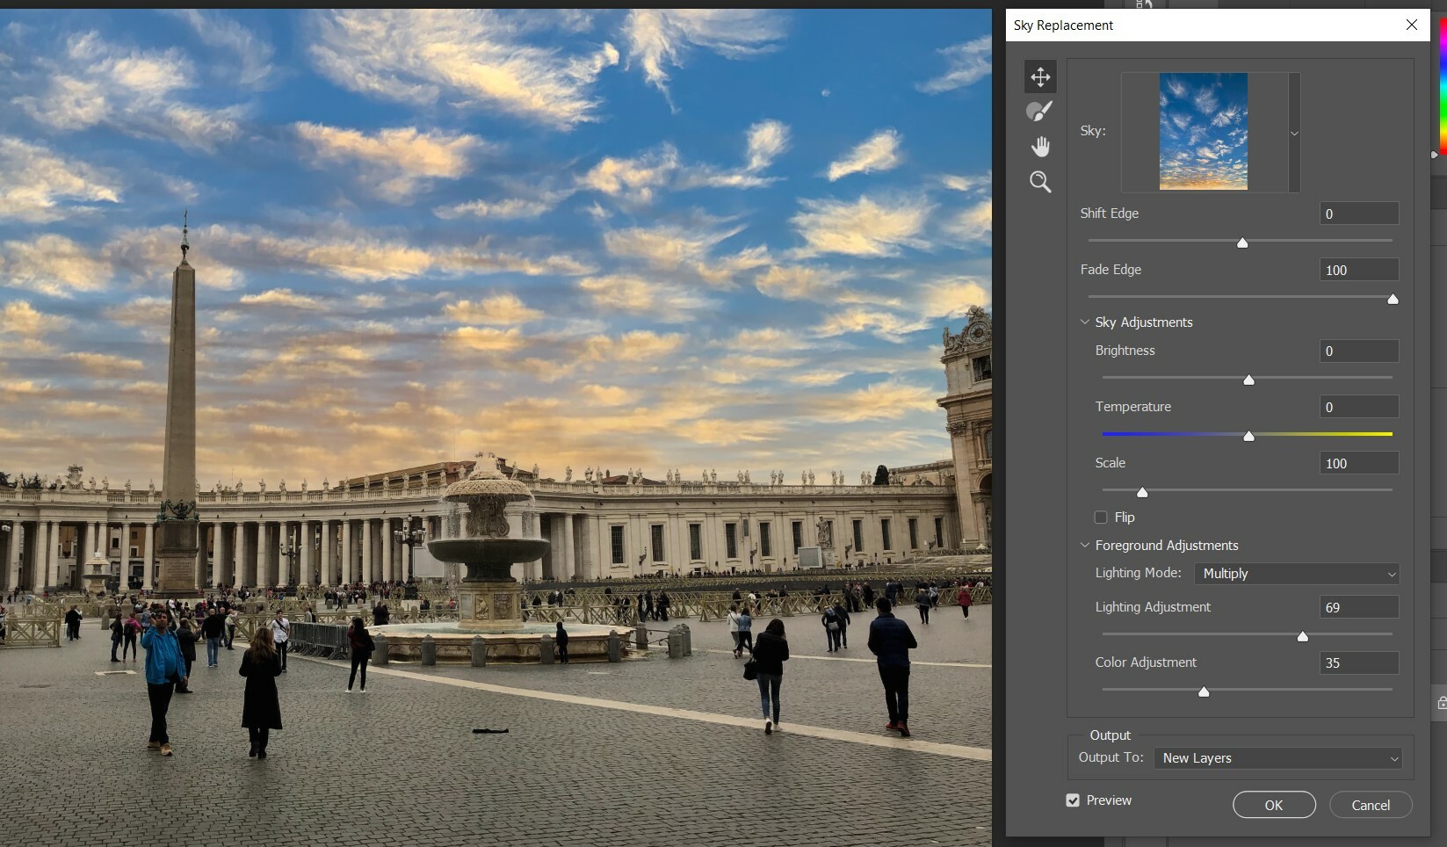Image resolution: width=1447 pixels, height=847 pixels.
Task: Click the Shift Edge value field
Action: coord(1358,214)
